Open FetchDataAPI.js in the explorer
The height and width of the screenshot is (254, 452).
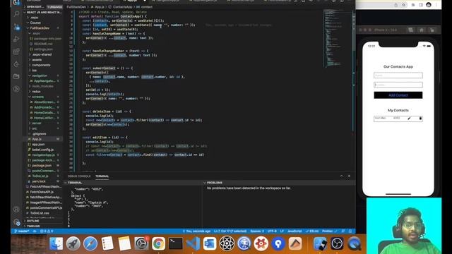tap(42, 192)
